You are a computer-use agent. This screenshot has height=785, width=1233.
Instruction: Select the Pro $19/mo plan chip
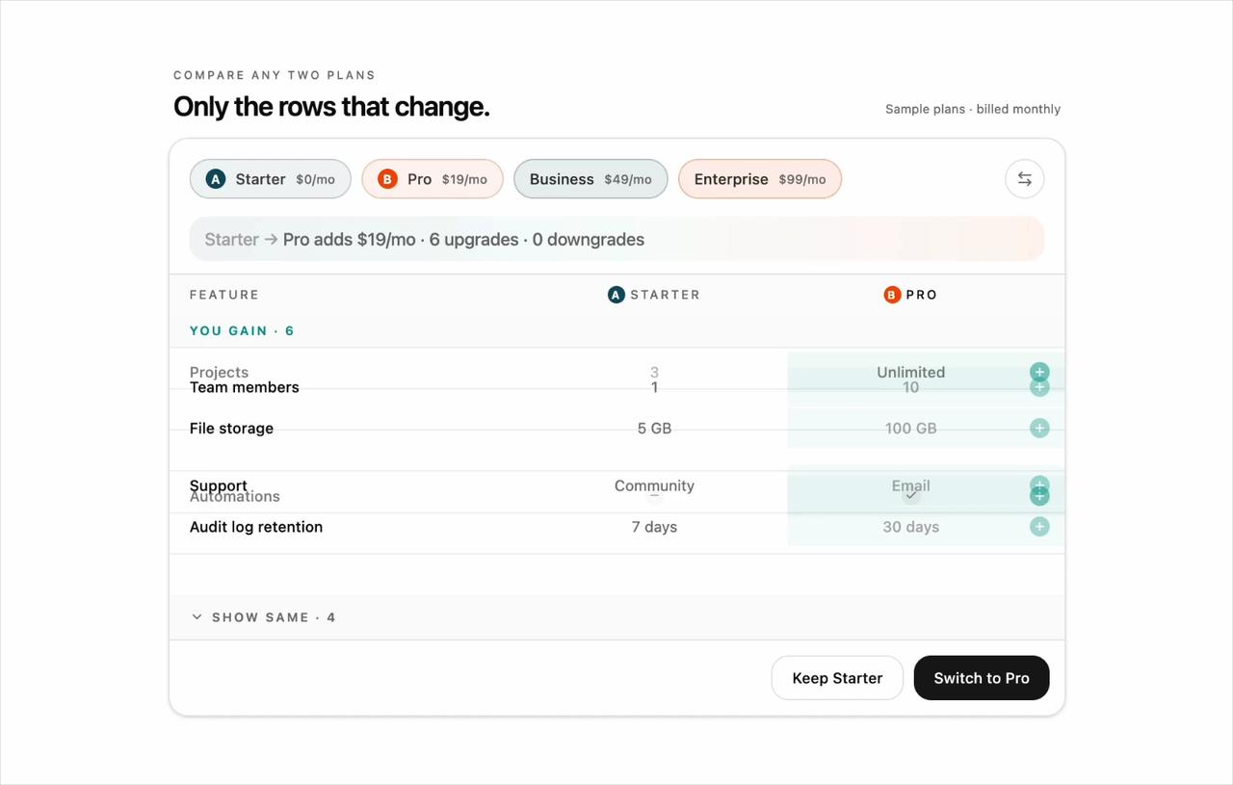[x=433, y=179]
